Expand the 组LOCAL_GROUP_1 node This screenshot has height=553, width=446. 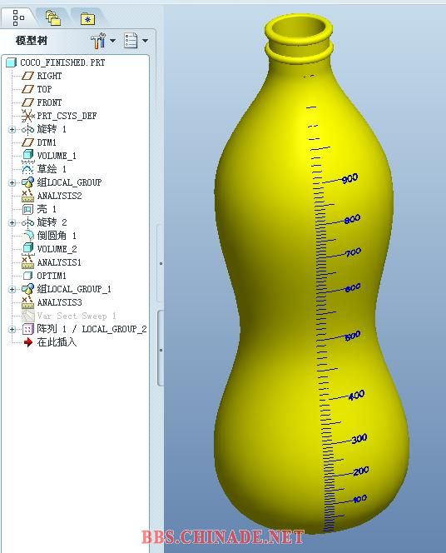pyautogui.click(x=12, y=289)
